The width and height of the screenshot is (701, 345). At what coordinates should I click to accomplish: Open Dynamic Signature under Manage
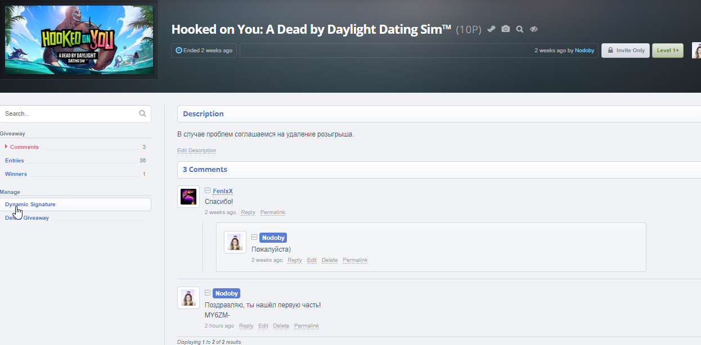coord(75,205)
